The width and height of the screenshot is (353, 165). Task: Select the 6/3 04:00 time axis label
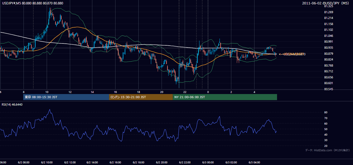click(x=254, y=163)
